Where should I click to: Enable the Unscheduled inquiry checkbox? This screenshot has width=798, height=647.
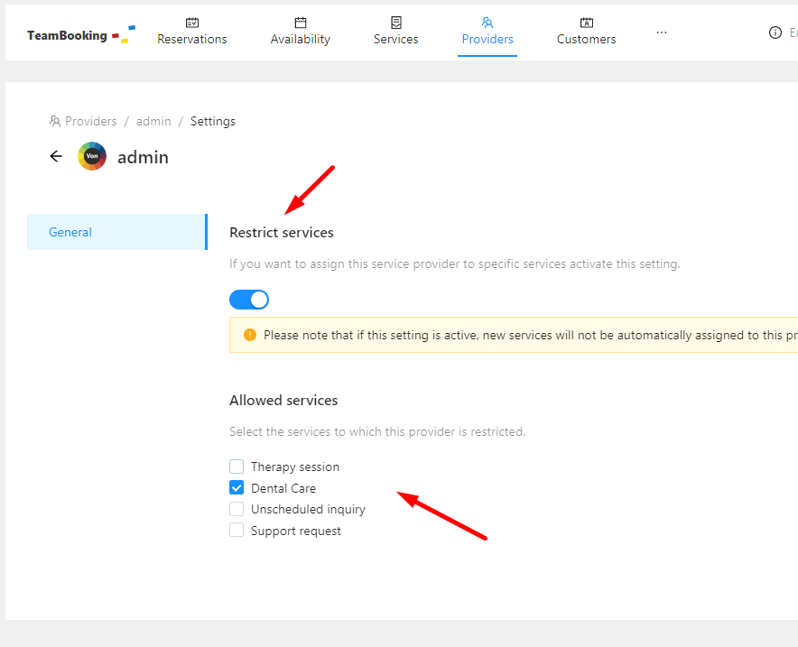click(237, 509)
